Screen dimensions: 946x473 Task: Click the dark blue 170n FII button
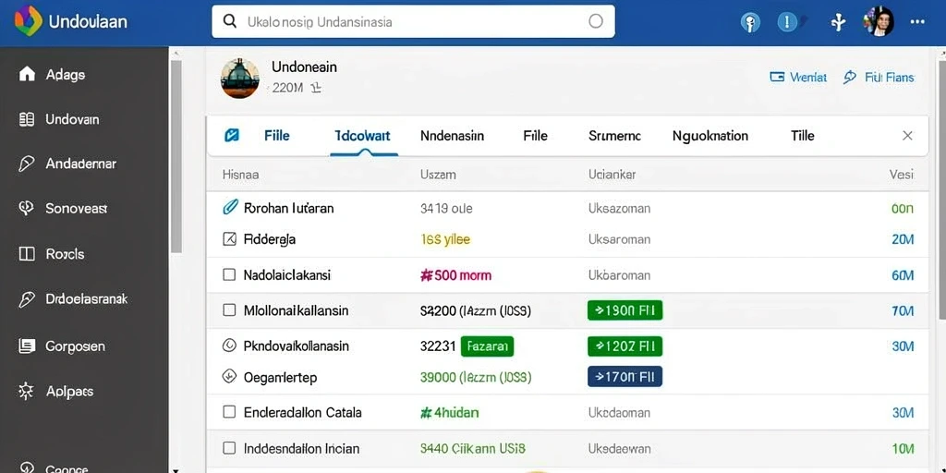tap(625, 377)
